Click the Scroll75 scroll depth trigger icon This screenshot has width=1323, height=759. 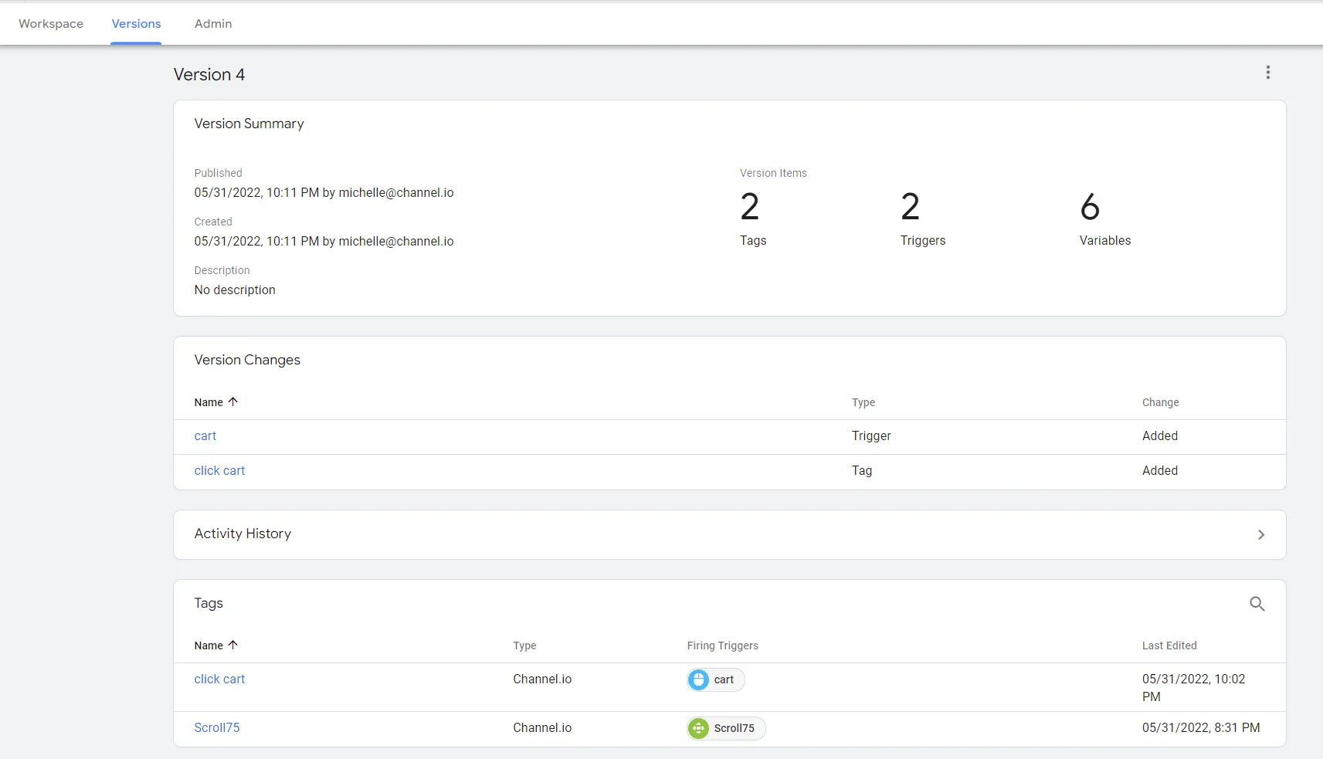tap(698, 728)
